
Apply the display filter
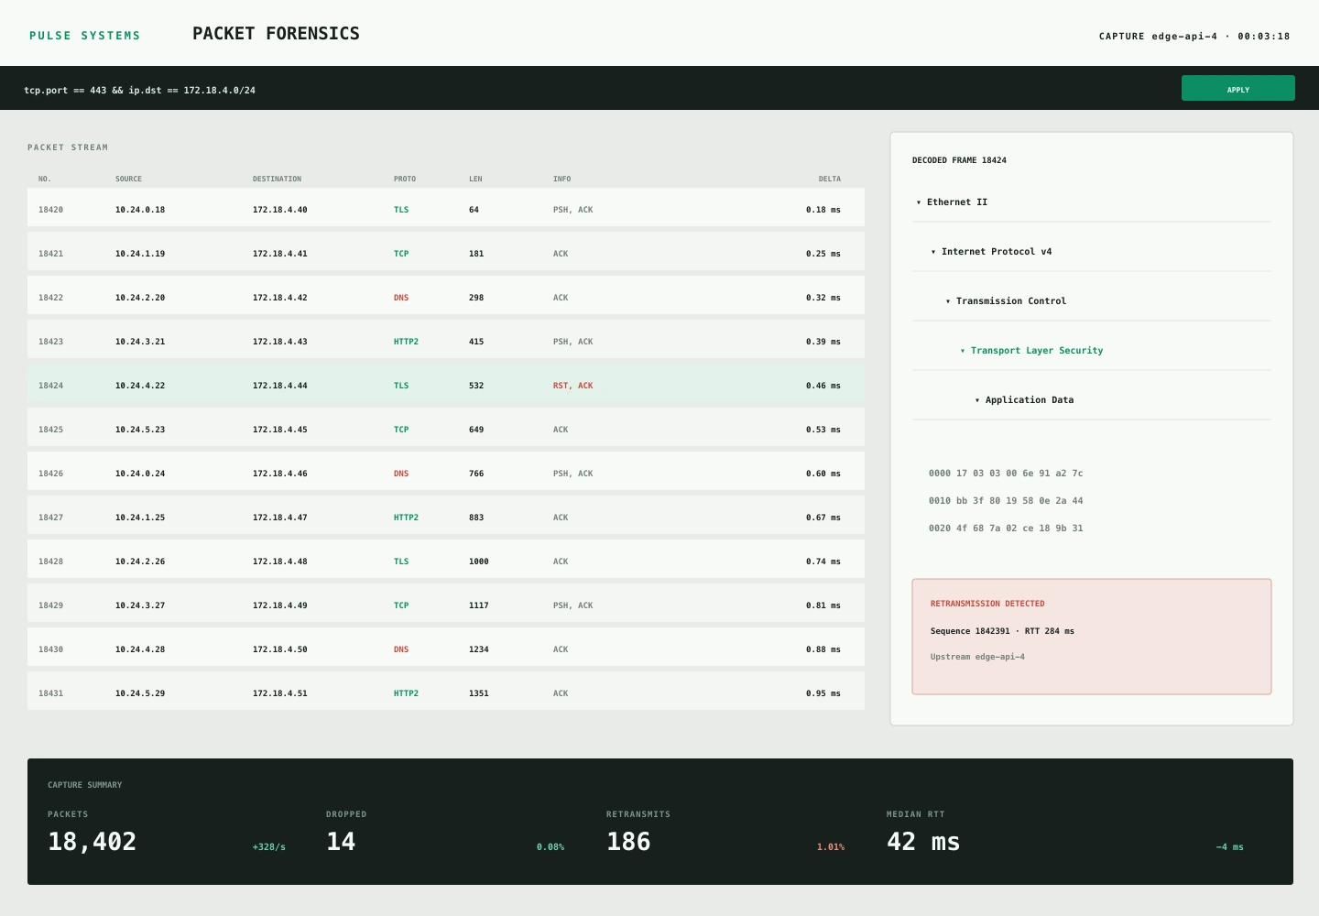coord(1238,88)
